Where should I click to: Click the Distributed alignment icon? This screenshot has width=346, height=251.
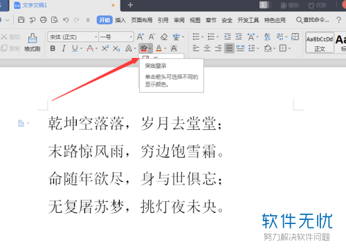click(240, 48)
